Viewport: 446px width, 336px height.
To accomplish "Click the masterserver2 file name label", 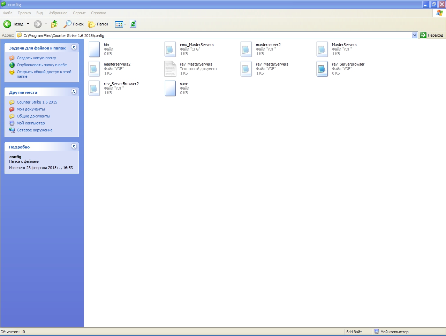I will pyautogui.click(x=268, y=45).
